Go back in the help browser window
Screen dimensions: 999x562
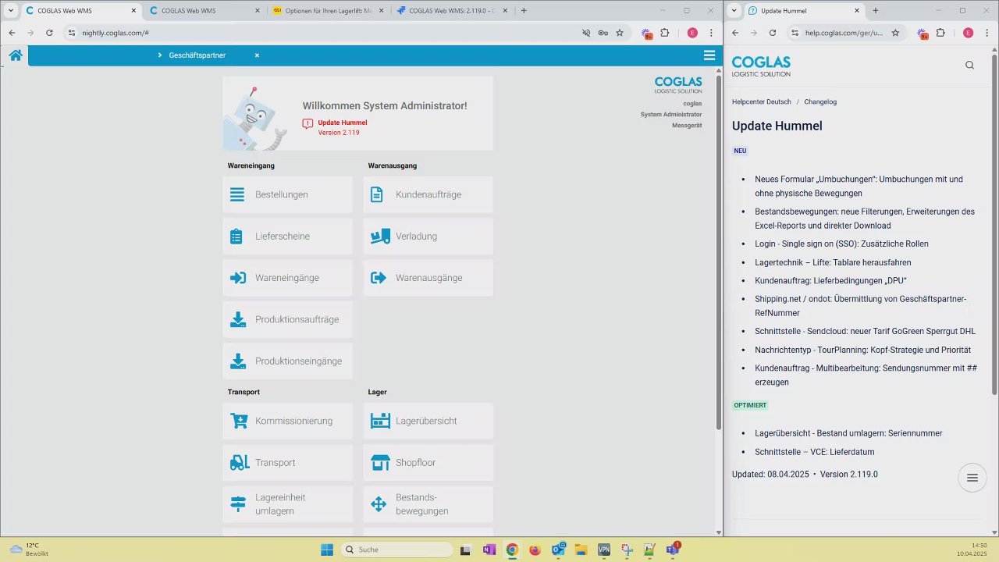(735, 33)
